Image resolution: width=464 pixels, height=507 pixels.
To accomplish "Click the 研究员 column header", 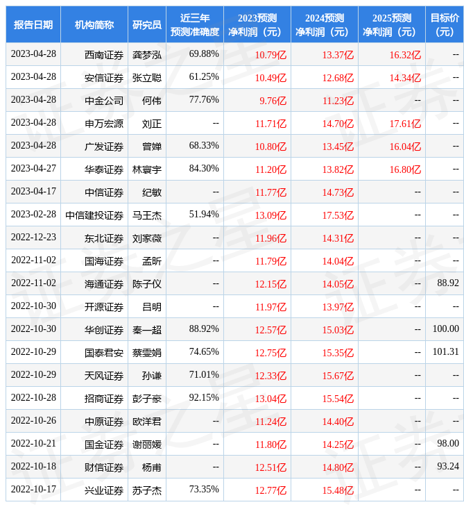I will 147,24.
